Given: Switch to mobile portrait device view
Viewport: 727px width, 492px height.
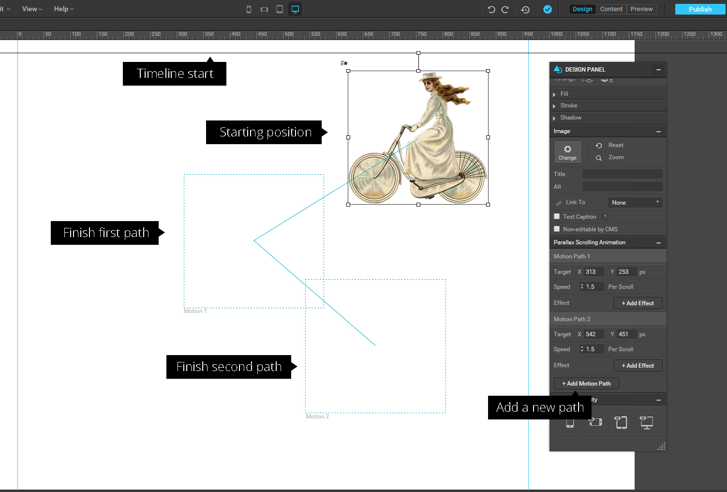Looking at the screenshot, I should (249, 9).
